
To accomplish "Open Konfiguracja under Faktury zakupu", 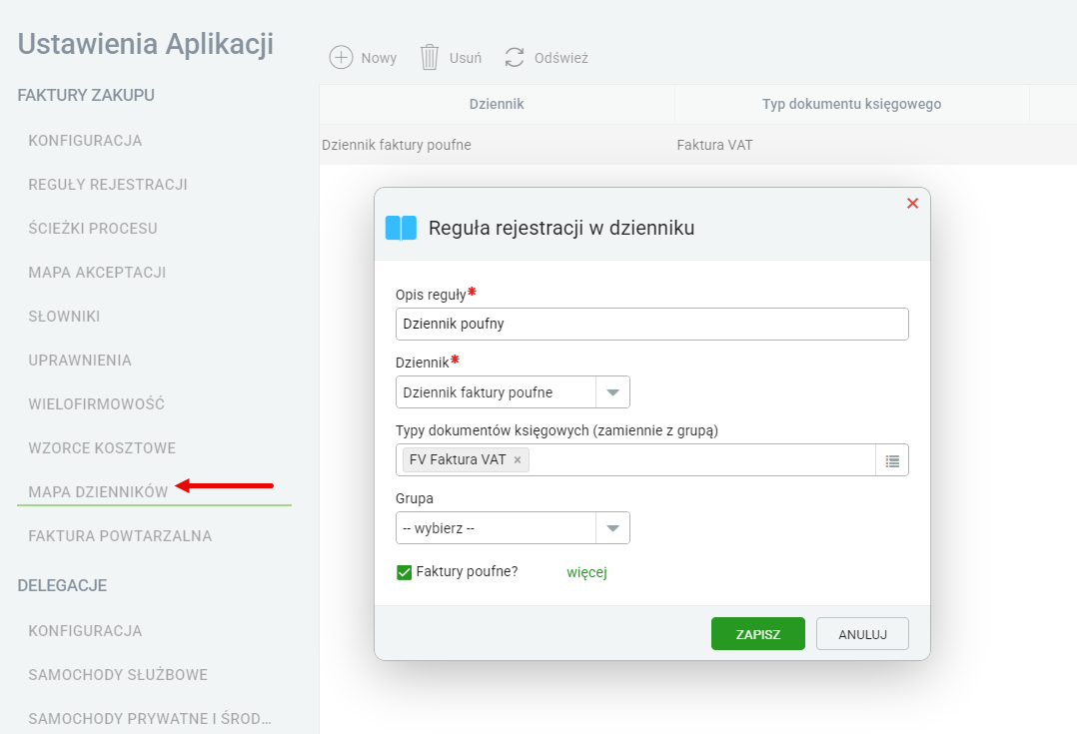I will click(85, 141).
